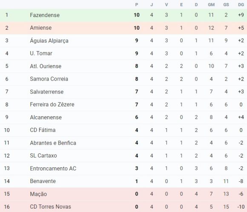Select Entroncamento AC row
247x212 pixels.
click(123, 169)
